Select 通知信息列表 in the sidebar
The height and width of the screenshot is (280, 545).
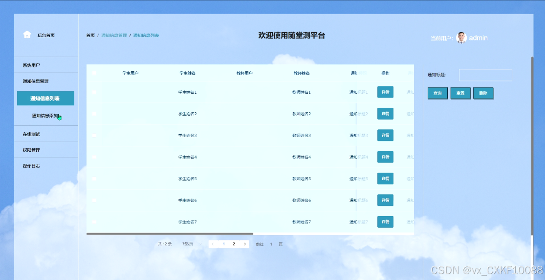pyautogui.click(x=45, y=99)
